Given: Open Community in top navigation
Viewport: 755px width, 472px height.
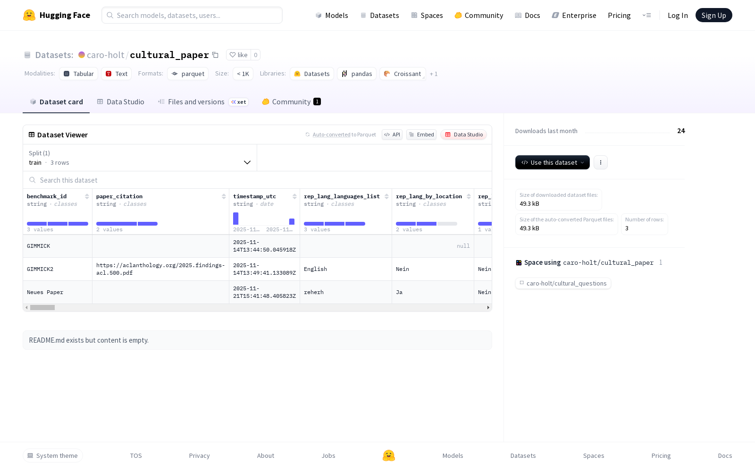Looking at the screenshot, I should coord(479,15).
